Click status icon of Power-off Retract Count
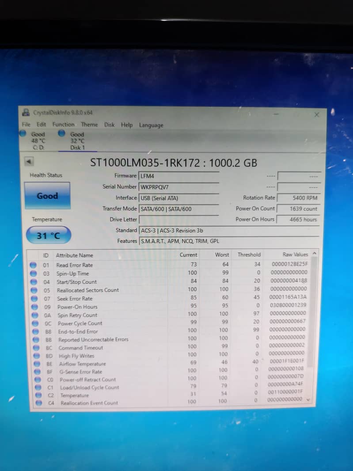This screenshot has height=471, width=353. (37, 380)
